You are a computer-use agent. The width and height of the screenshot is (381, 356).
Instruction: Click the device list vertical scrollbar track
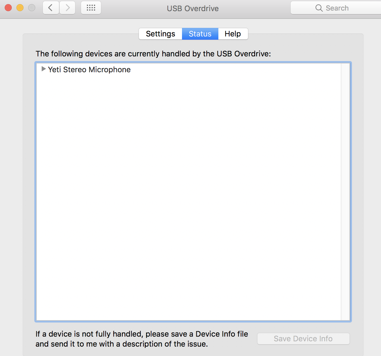[x=345, y=192]
